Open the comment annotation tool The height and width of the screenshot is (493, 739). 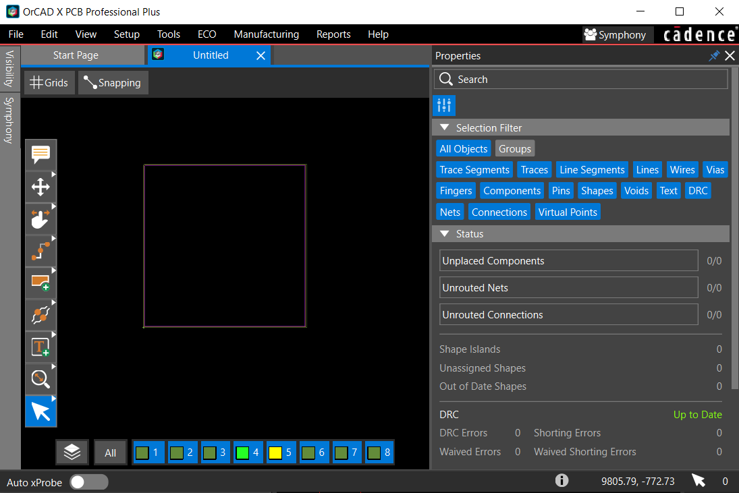[x=40, y=154]
